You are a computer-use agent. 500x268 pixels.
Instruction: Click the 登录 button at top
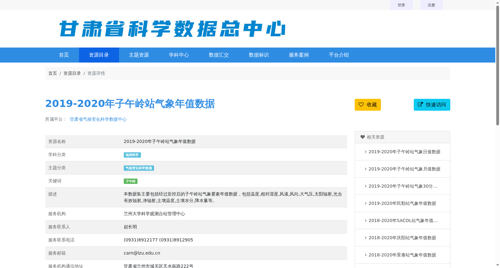402,5
